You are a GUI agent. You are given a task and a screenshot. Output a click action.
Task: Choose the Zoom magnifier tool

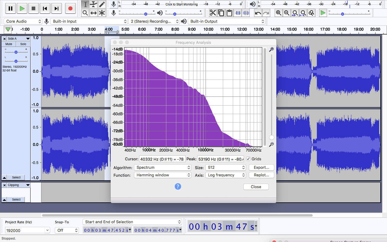[85, 13]
